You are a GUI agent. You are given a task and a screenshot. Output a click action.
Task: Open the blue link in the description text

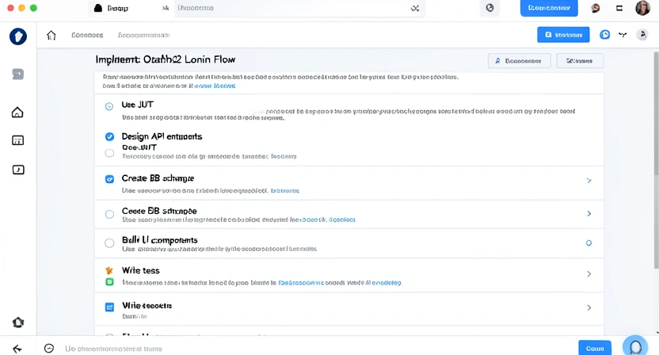(215, 86)
